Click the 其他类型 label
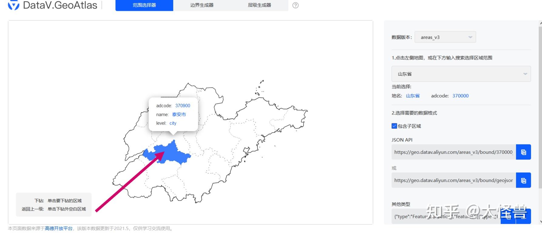Screen dimensions: 542x234 401,204
